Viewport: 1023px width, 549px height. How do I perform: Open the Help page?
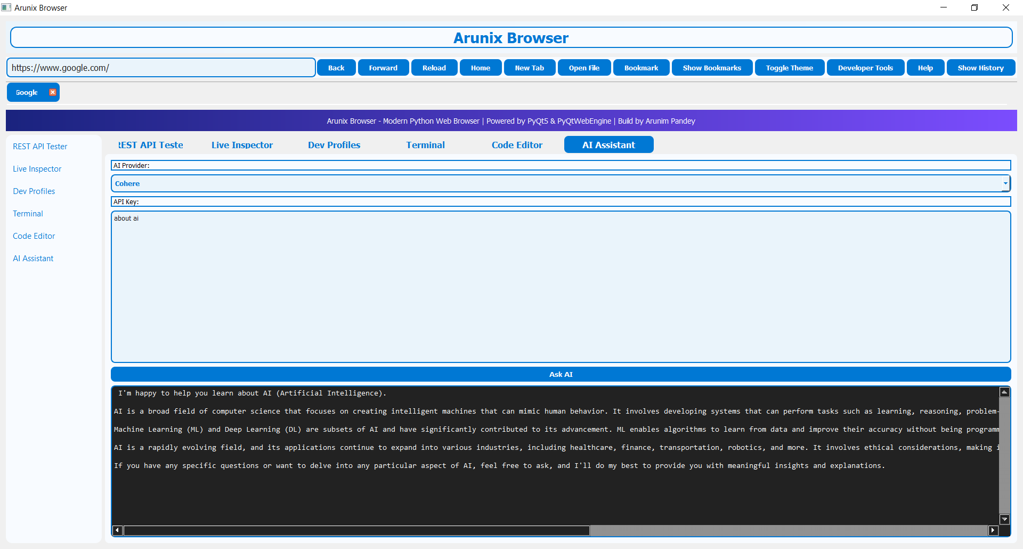(925, 68)
